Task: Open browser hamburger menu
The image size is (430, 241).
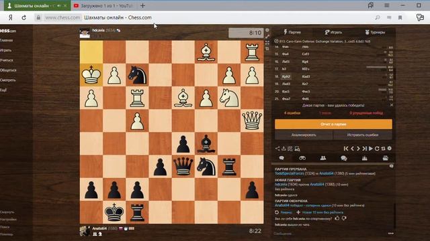Action: click(387, 5)
